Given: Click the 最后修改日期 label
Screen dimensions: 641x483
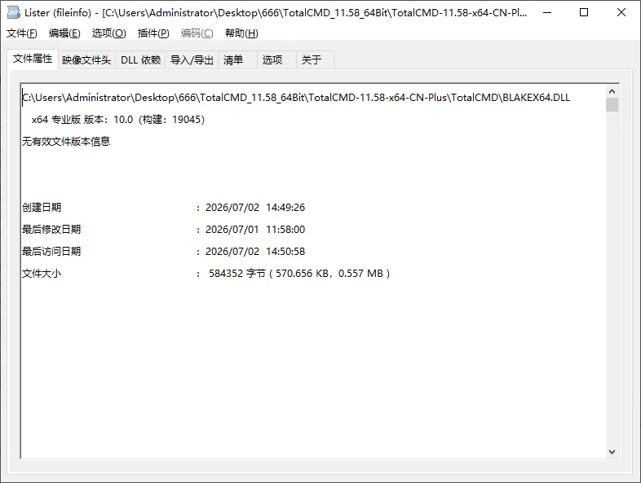Looking at the screenshot, I should pos(51,230).
